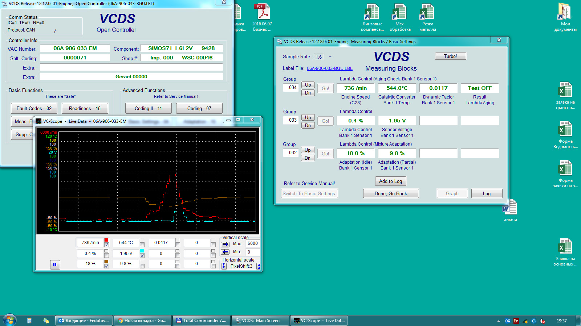
Task: Switch to VC-Scope Live Data taskbar item
Action: (319, 321)
